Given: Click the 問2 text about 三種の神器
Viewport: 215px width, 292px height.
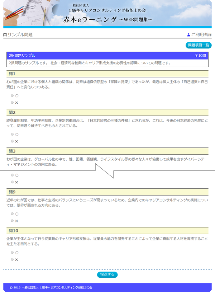Looking at the screenshot, I should coord(107,123).
